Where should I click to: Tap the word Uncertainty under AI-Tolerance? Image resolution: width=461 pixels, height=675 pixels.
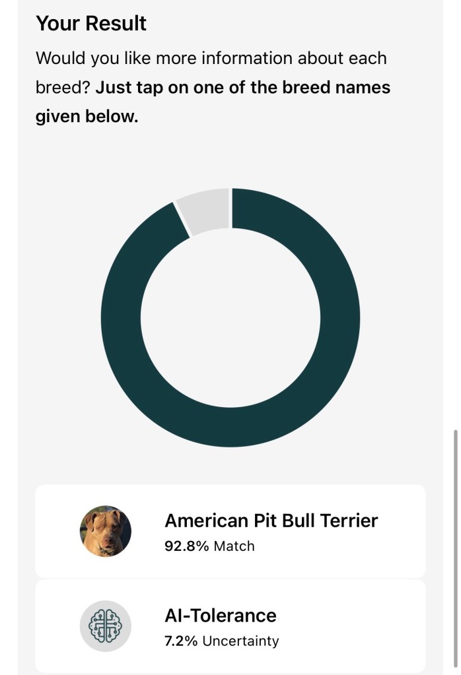[x=240, y=641]
